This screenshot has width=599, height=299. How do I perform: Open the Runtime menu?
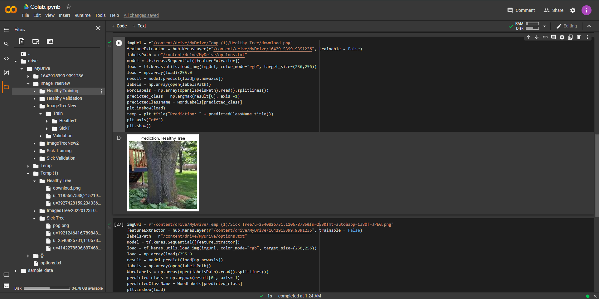coord(83,15)
